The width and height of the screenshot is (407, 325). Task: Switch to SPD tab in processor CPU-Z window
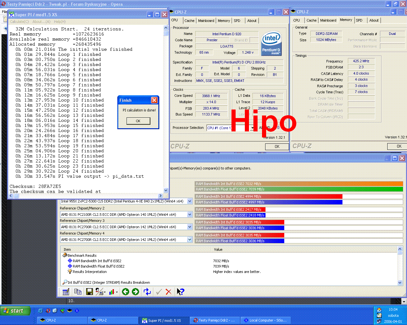(x=237, y=21)
